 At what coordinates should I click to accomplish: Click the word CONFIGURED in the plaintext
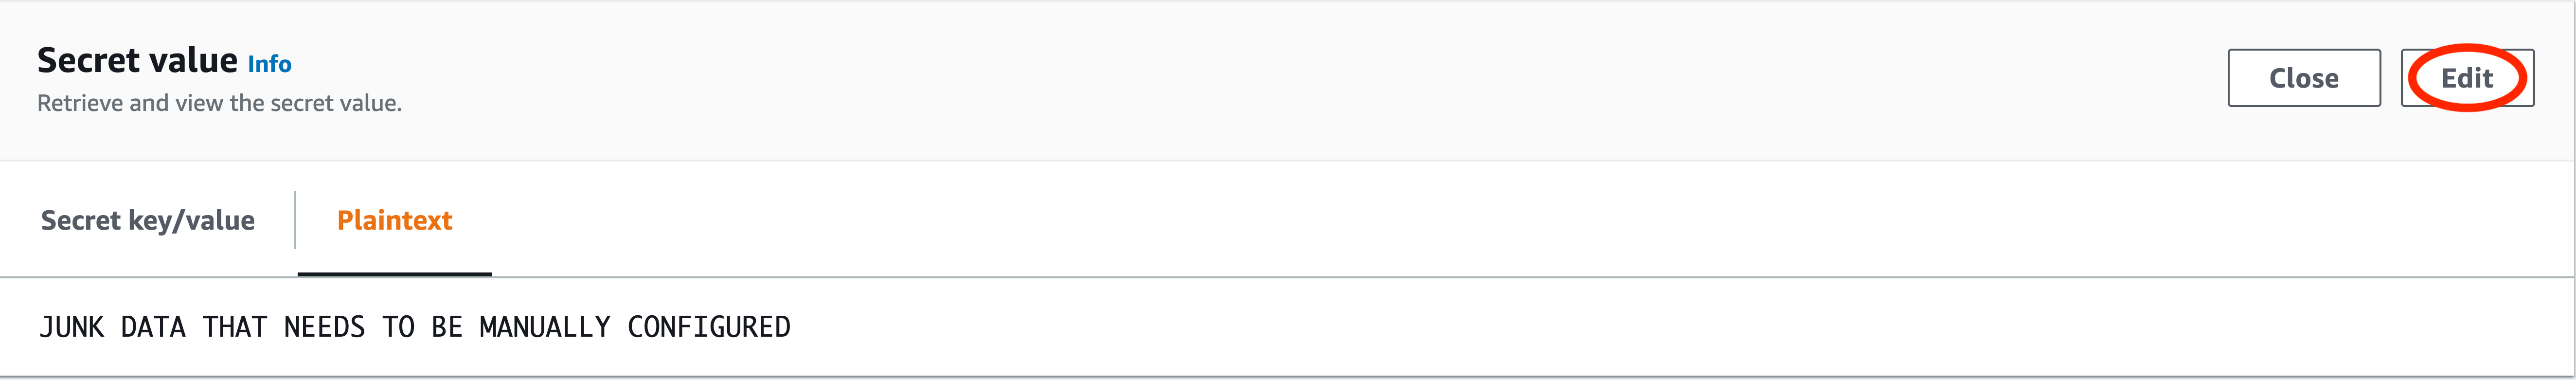709,327
